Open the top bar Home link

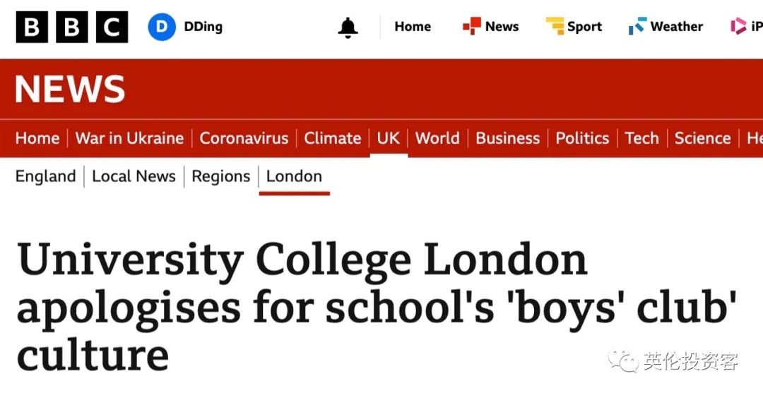413,27
